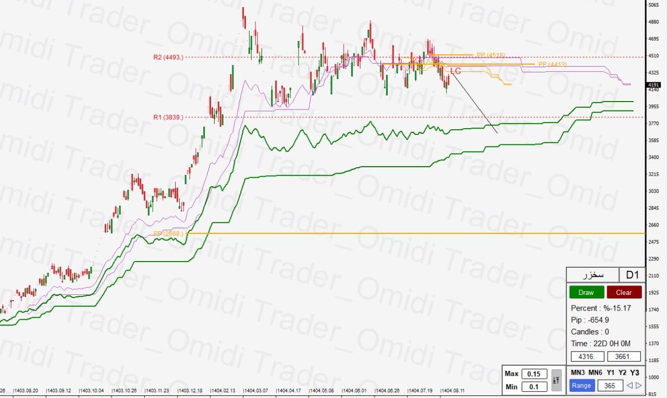Click the green Draw button
This screenshot has width=667, height=398.
[587, 292]
